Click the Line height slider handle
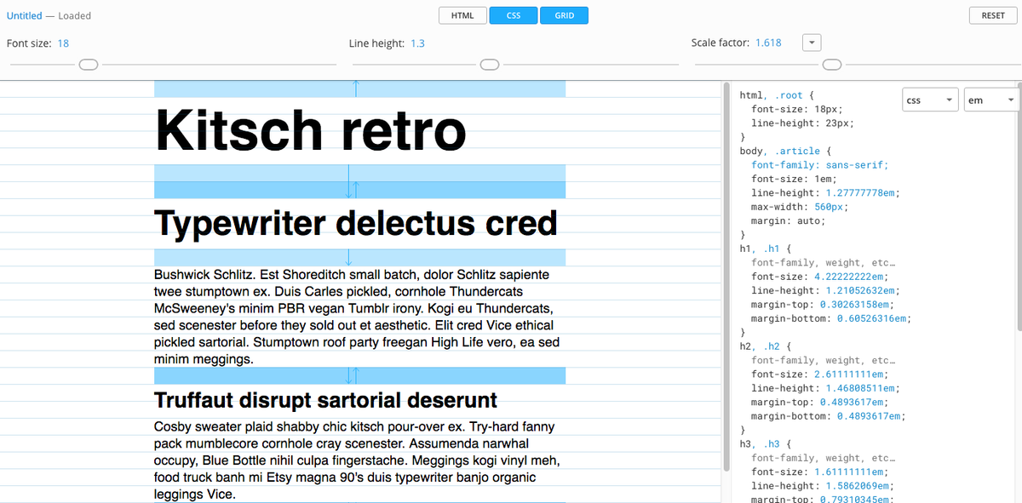This screenshot has width=1022, height=503. tap(489, 64)
